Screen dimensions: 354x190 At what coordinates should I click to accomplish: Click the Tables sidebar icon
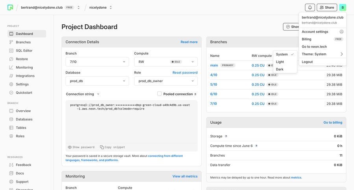point(11,128)
